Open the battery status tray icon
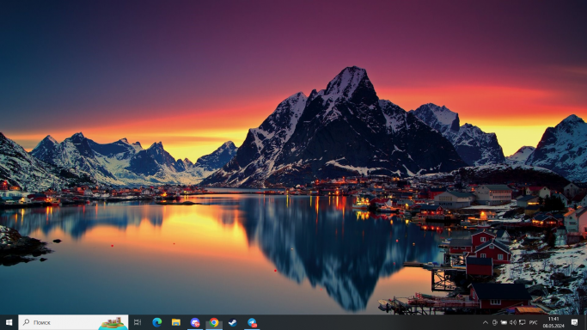Screen dimensions: 587x330 [x=504, y=322]
